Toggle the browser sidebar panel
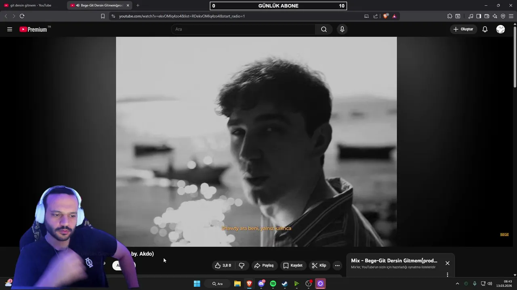517x290 pixels. (479, 16)
